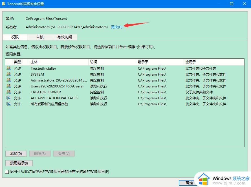Confirm with the 确定 button
The image size is (251, 187).
[189, 183]
